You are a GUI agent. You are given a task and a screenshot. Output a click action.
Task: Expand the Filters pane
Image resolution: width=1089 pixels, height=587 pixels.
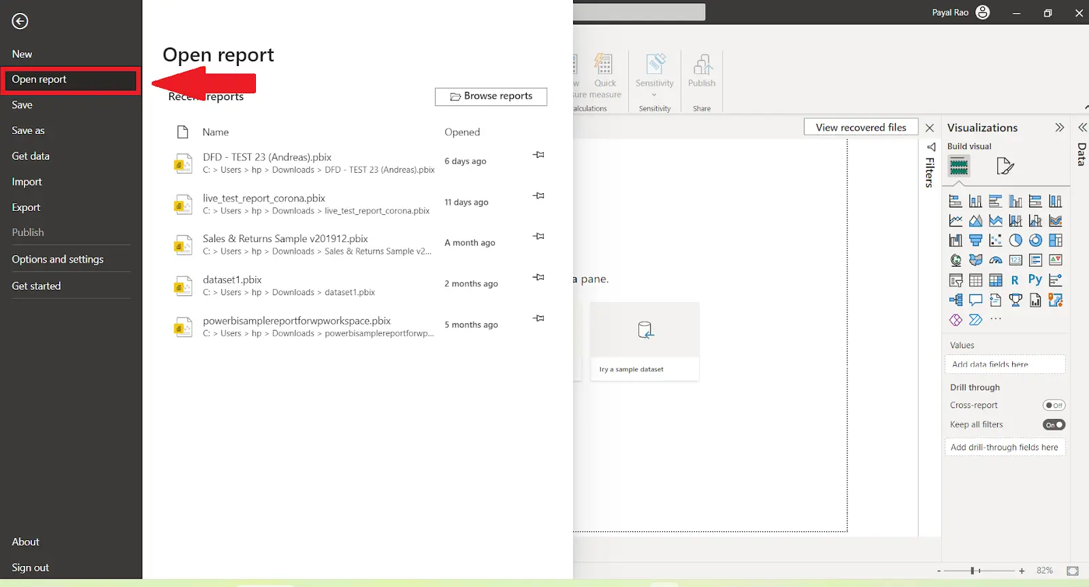tap(930, 147)
